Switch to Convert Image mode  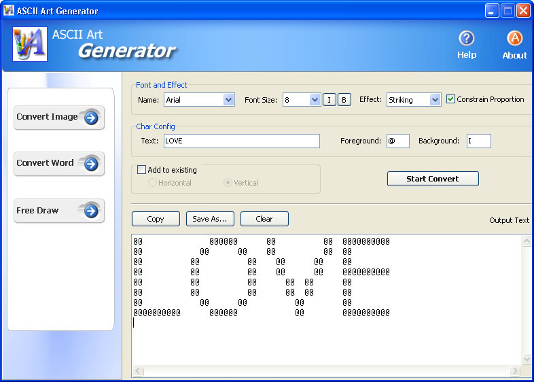(59, 118)
